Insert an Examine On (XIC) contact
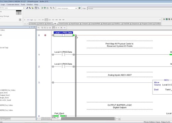This screenshot has width=172, height=123. tap(39, 20)
